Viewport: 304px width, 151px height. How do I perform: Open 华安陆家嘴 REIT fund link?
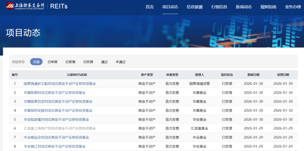click(56, 120)
